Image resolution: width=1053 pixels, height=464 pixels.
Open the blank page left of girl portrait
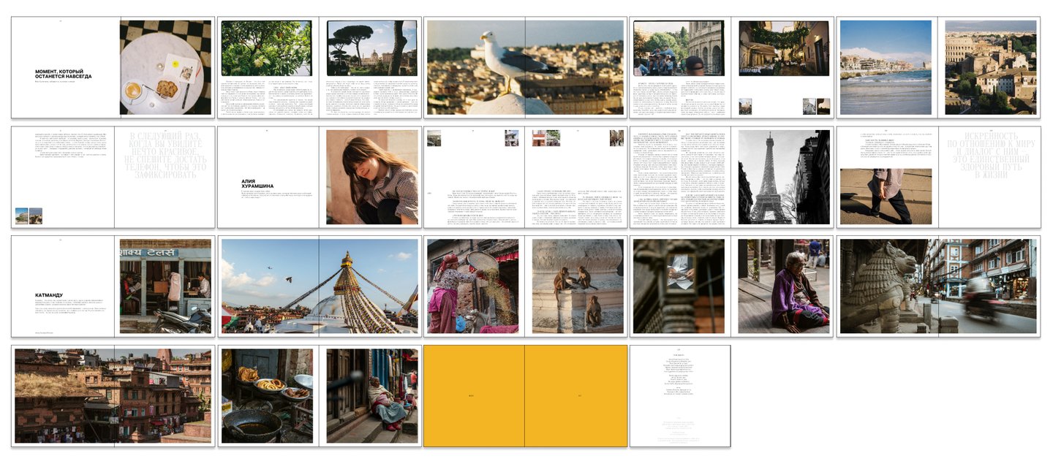click(x=268, y=178)
